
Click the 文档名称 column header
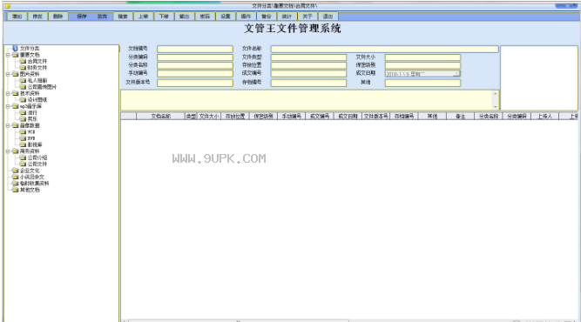tap(161, 117)
